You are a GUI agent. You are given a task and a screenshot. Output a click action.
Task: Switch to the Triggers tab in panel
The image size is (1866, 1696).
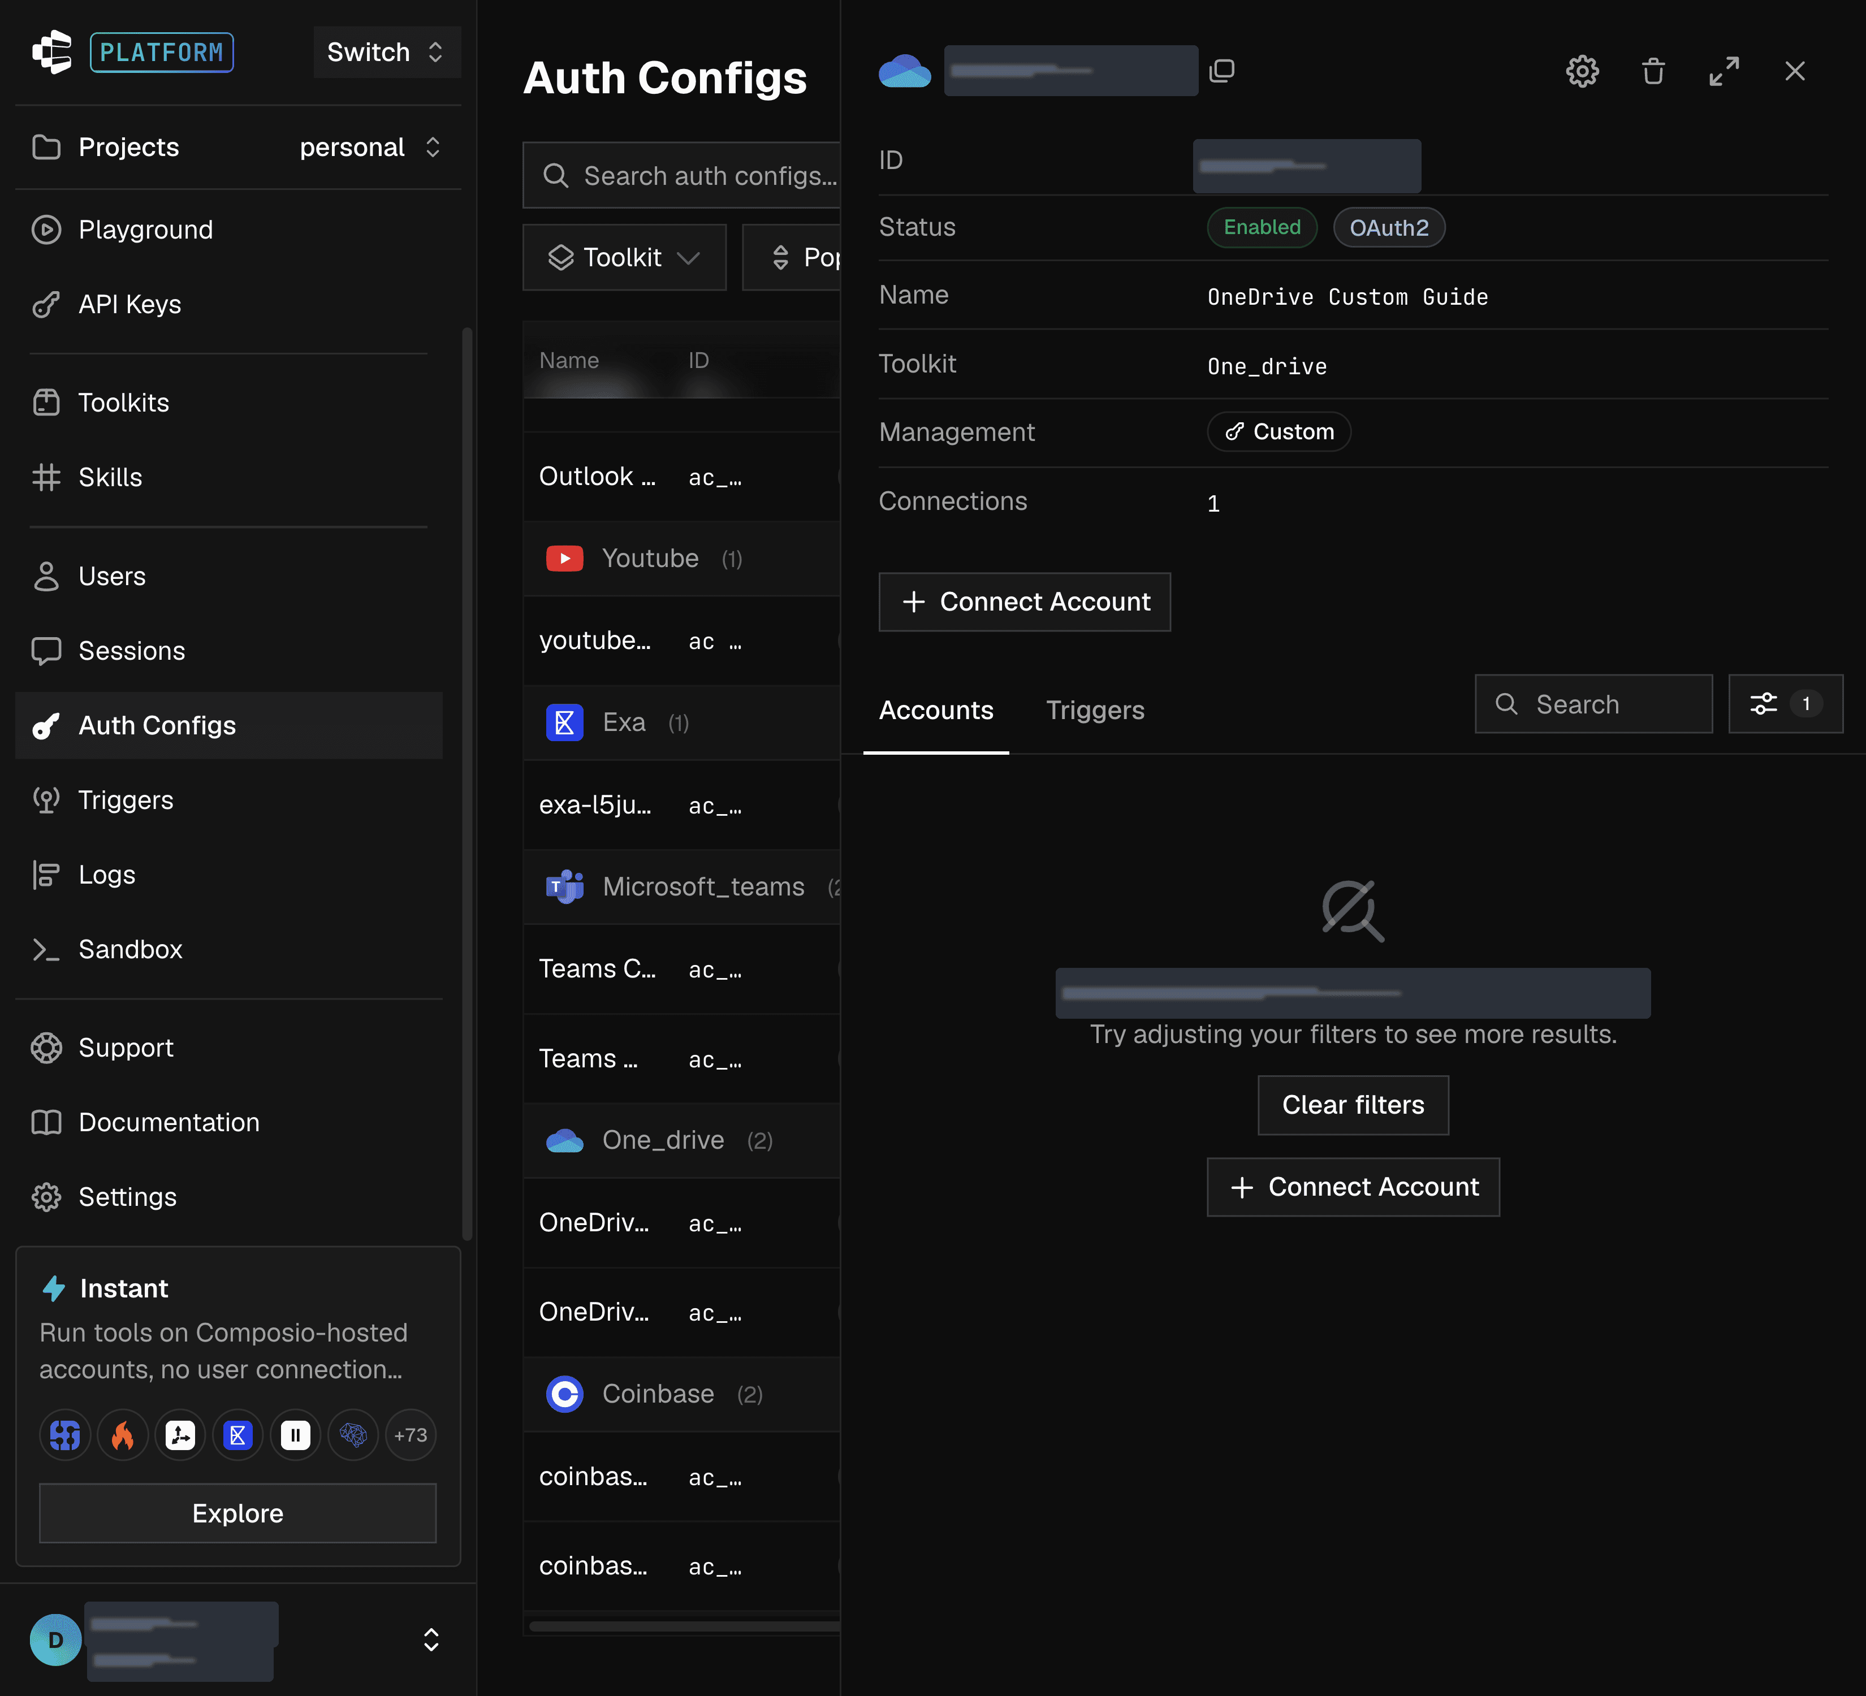pyautogui.click(x=1095, y=711)
